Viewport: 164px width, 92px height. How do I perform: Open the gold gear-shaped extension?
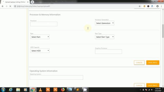click(144, 6)
